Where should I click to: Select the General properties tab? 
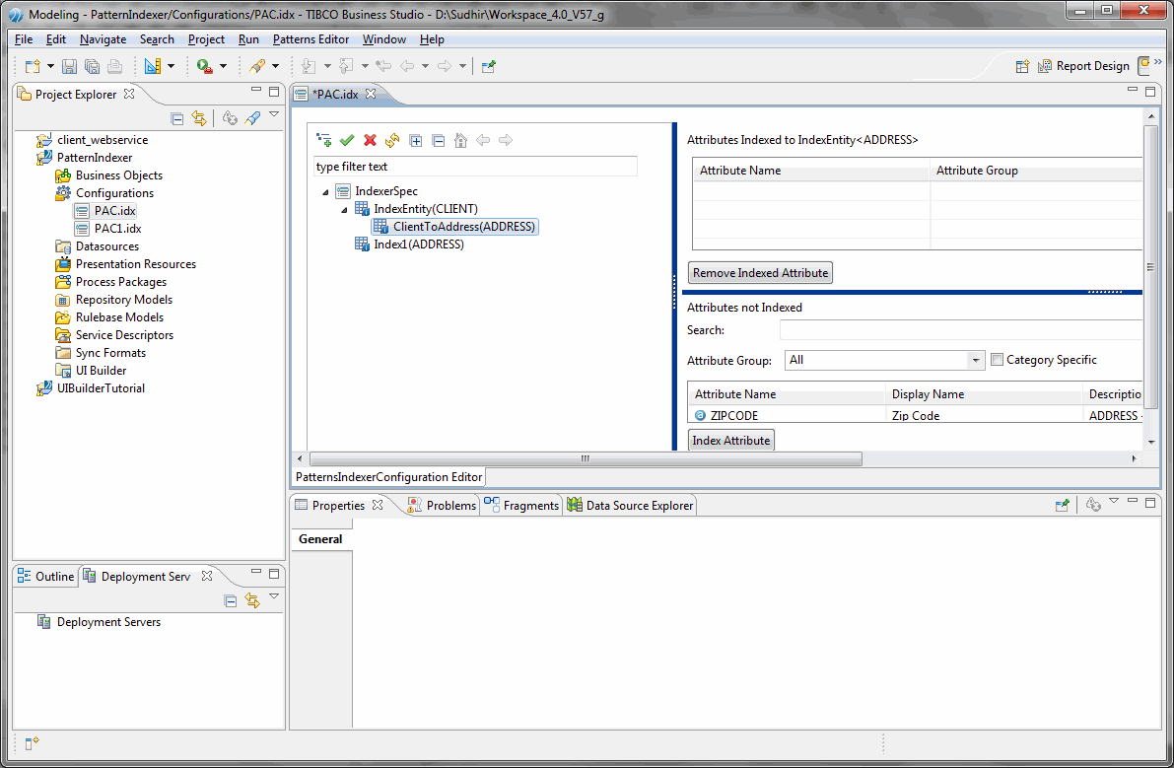[320, 539]
